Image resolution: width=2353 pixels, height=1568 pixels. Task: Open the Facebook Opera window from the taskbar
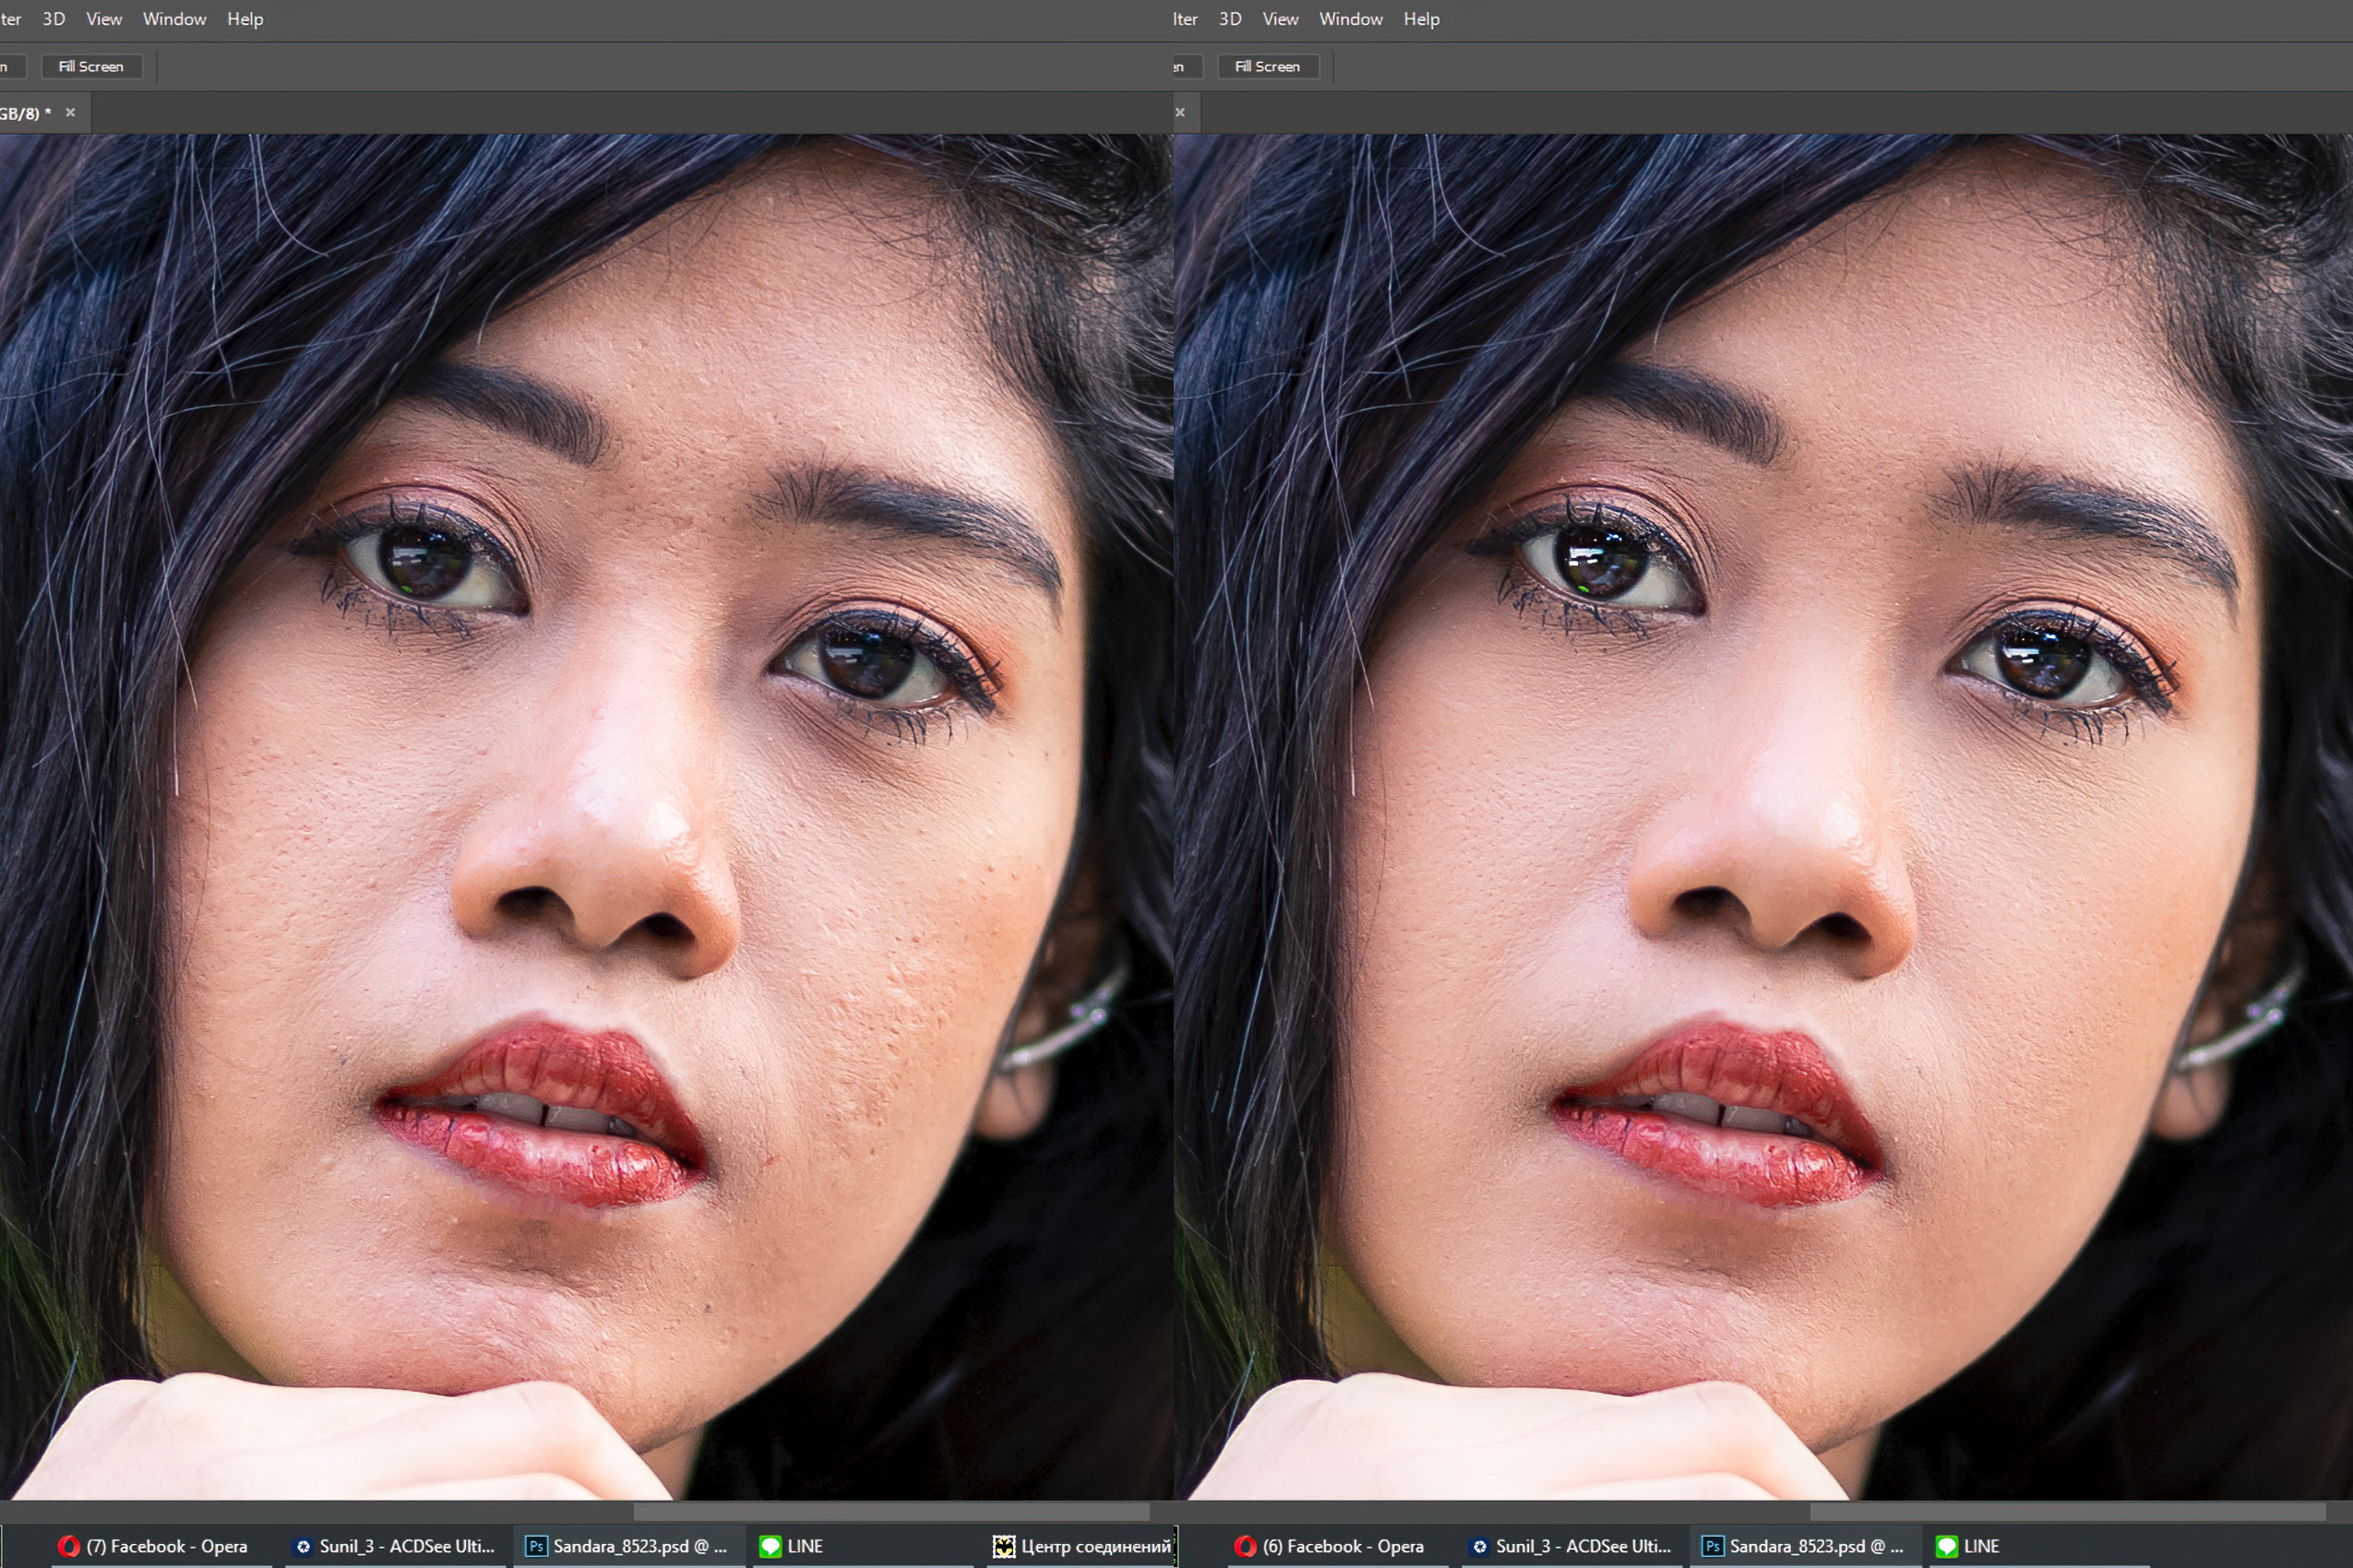pyautogui.click(x=165, y=1546)
